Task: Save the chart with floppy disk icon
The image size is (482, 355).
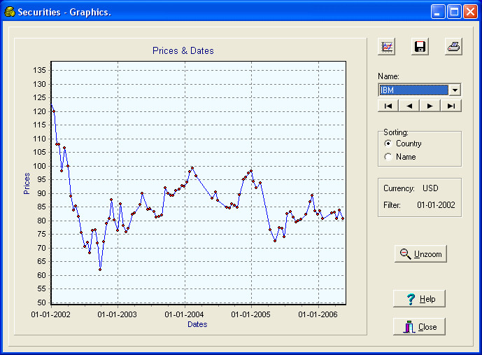Action: (x=420, y=47)
